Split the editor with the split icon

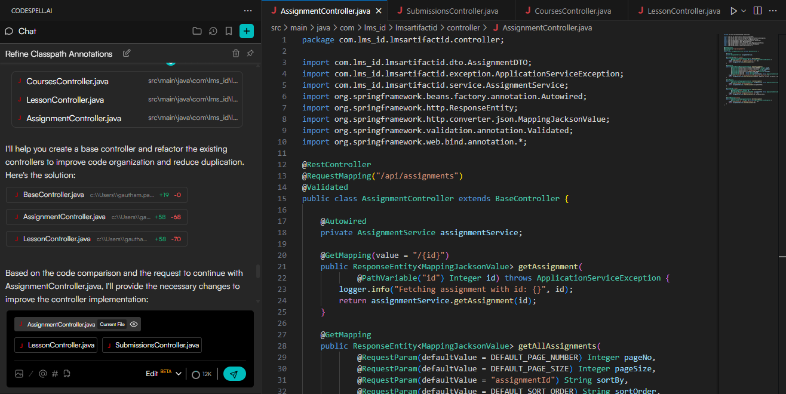757,11
